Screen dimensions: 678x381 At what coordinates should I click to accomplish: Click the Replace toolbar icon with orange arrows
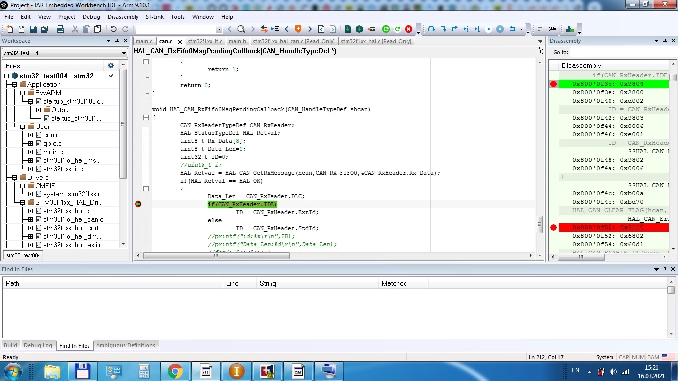coord(264,29)
